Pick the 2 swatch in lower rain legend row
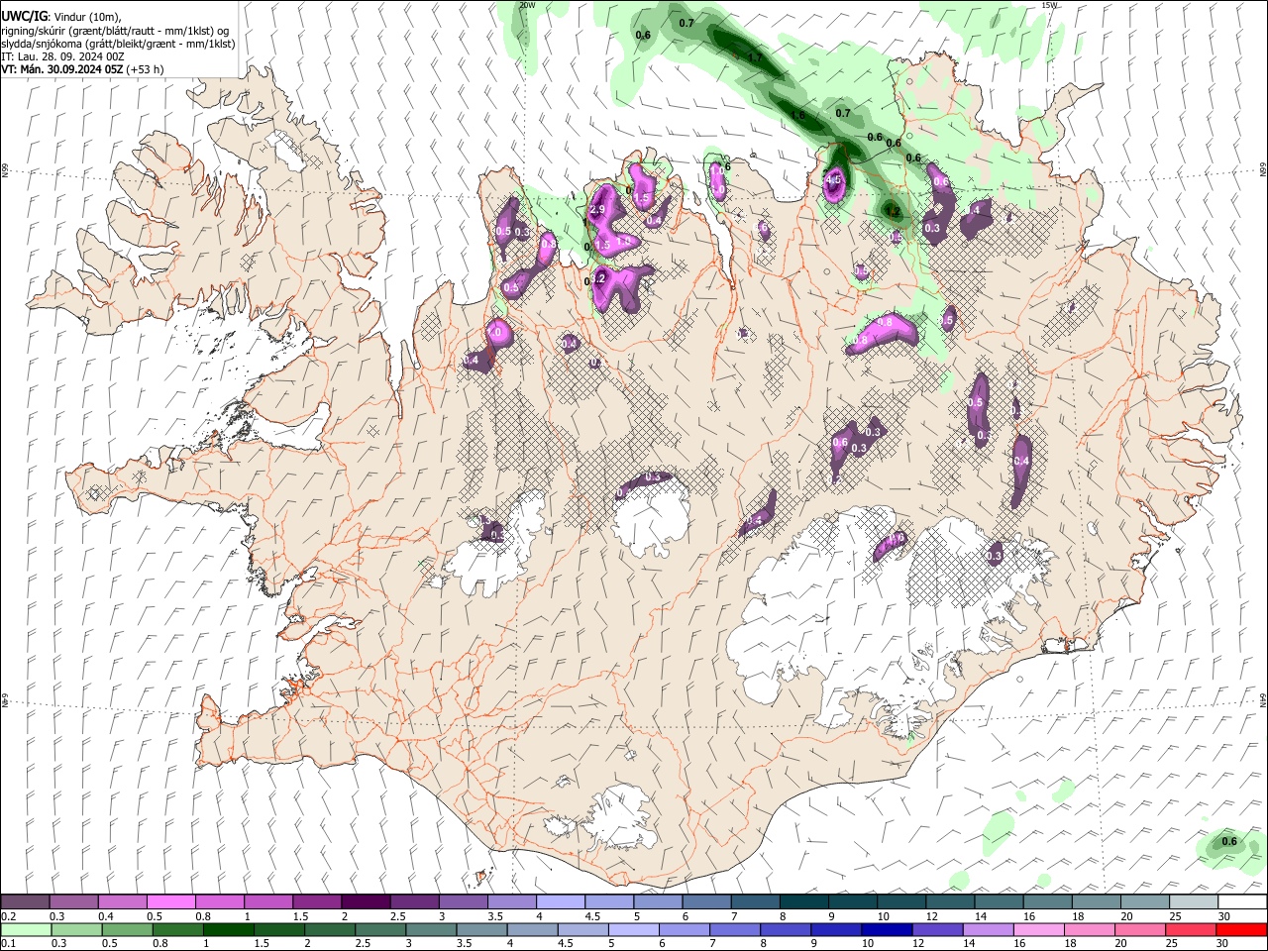 (x=329, y=929)
